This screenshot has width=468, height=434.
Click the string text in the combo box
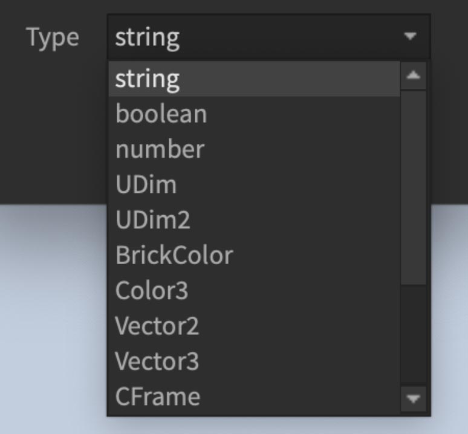pyautogui.click(x=148, y=38)
